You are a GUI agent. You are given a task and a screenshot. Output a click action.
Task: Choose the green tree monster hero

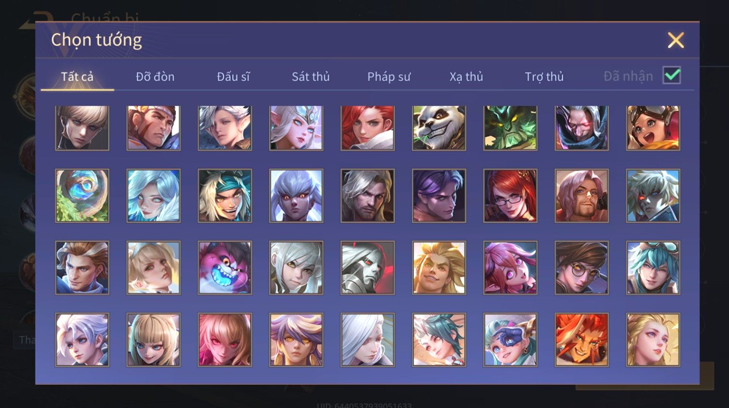[x=510, y=128]
